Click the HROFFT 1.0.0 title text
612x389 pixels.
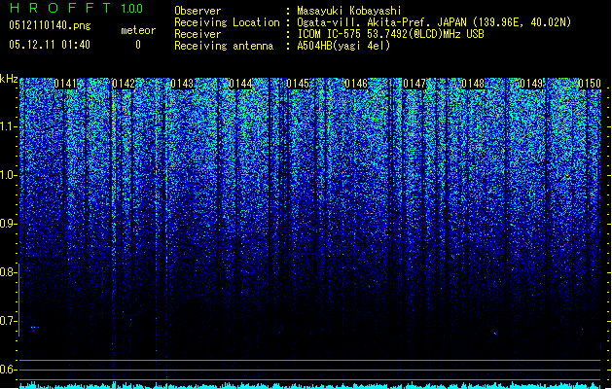tap(76, 8)
